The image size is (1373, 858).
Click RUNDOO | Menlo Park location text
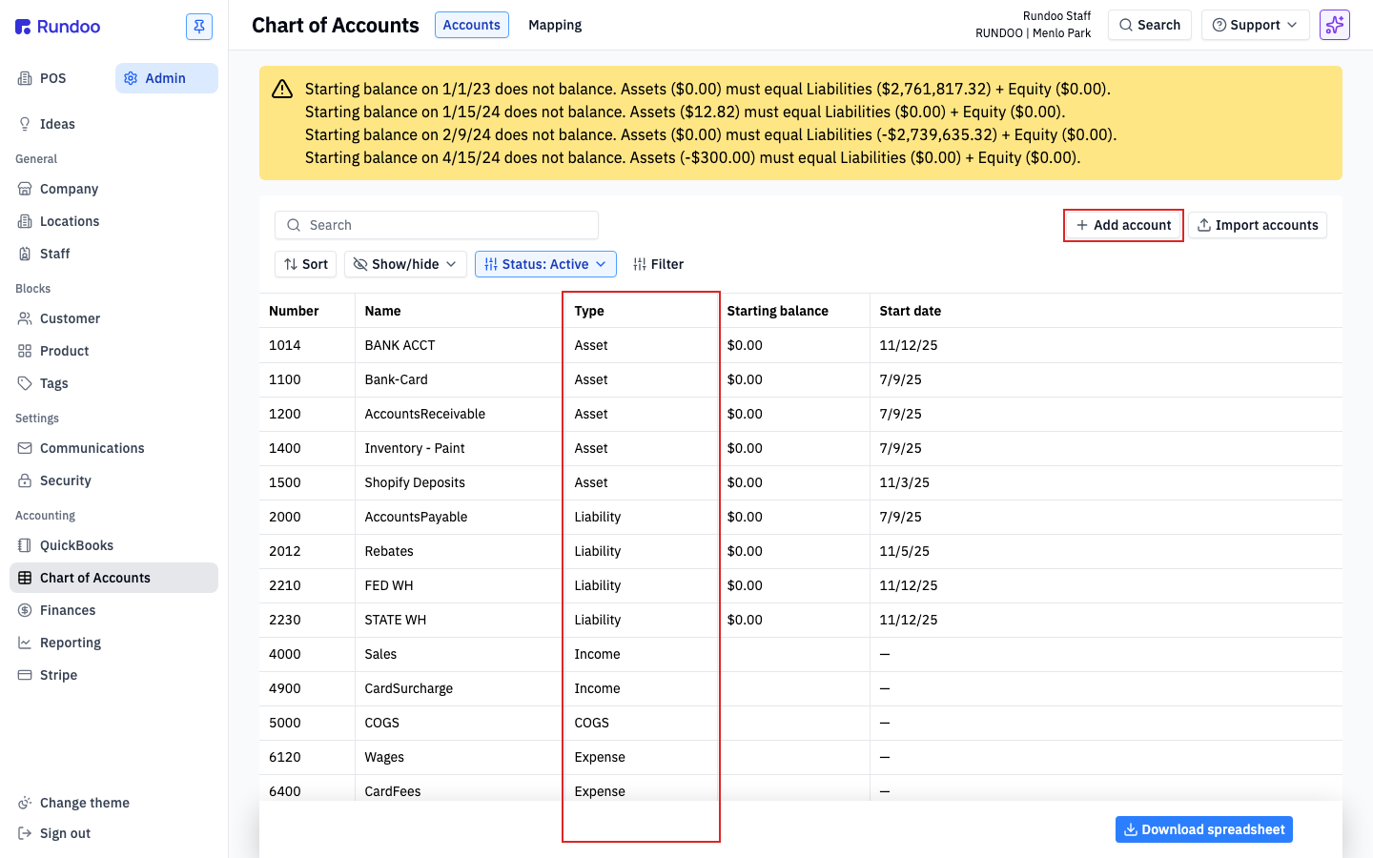tap(1033, 33)
